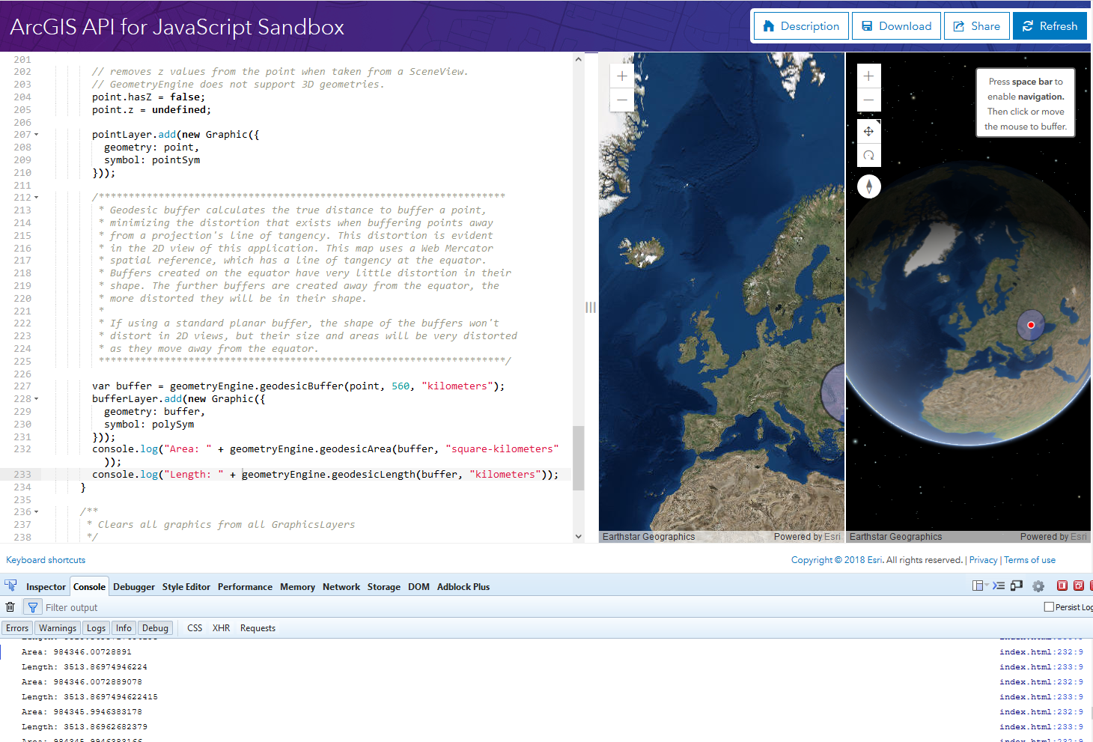Collapse the comment block at line 212
Image resolution: width=1093 pixels, height=742 pixels.
coord(36,198)
